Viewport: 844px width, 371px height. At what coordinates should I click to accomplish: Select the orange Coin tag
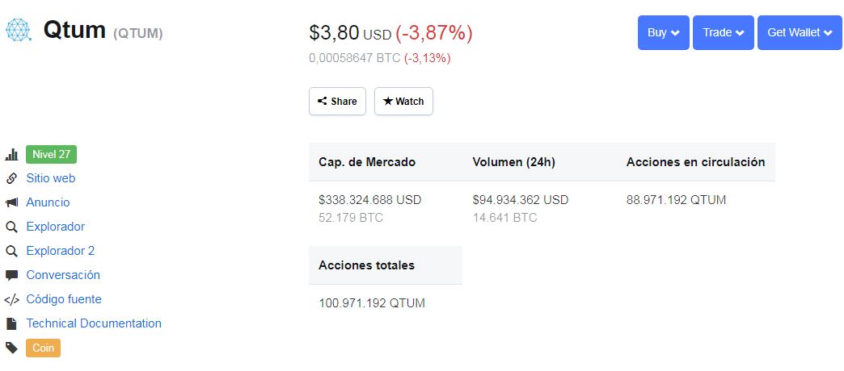click(x=43, y=348)
